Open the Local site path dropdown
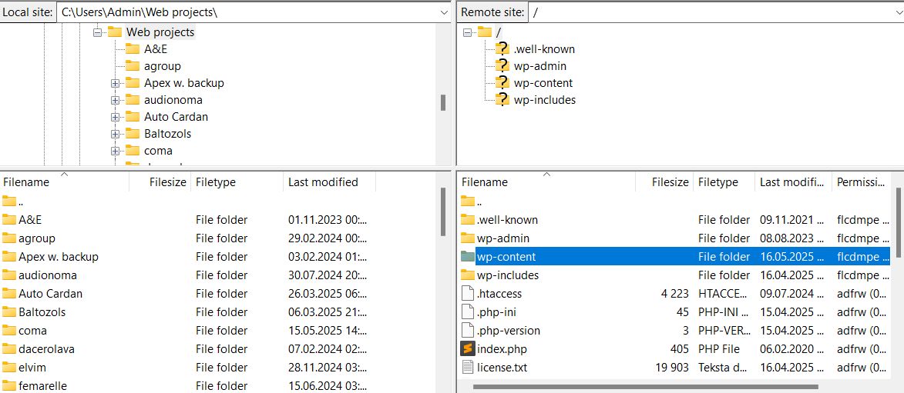Screen dimensions: 904x393 pyautogui.click(x=444, y=12)
